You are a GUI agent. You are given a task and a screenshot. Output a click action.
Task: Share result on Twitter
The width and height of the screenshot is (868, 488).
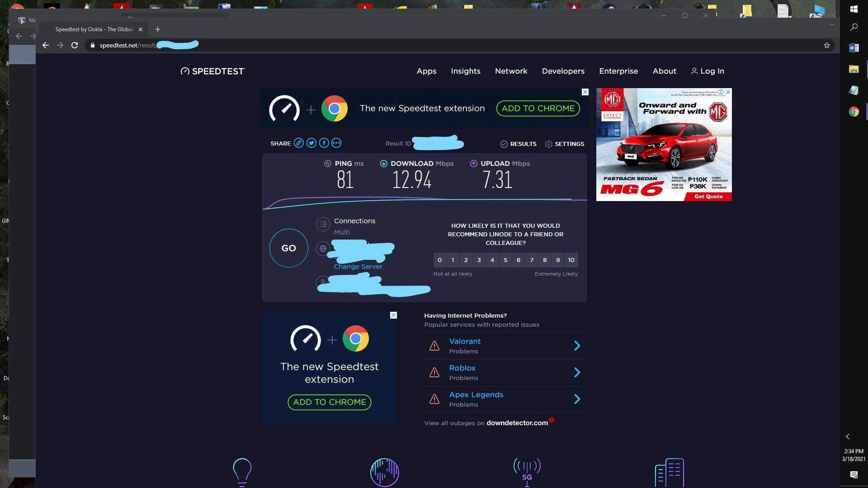pos(311,143)
